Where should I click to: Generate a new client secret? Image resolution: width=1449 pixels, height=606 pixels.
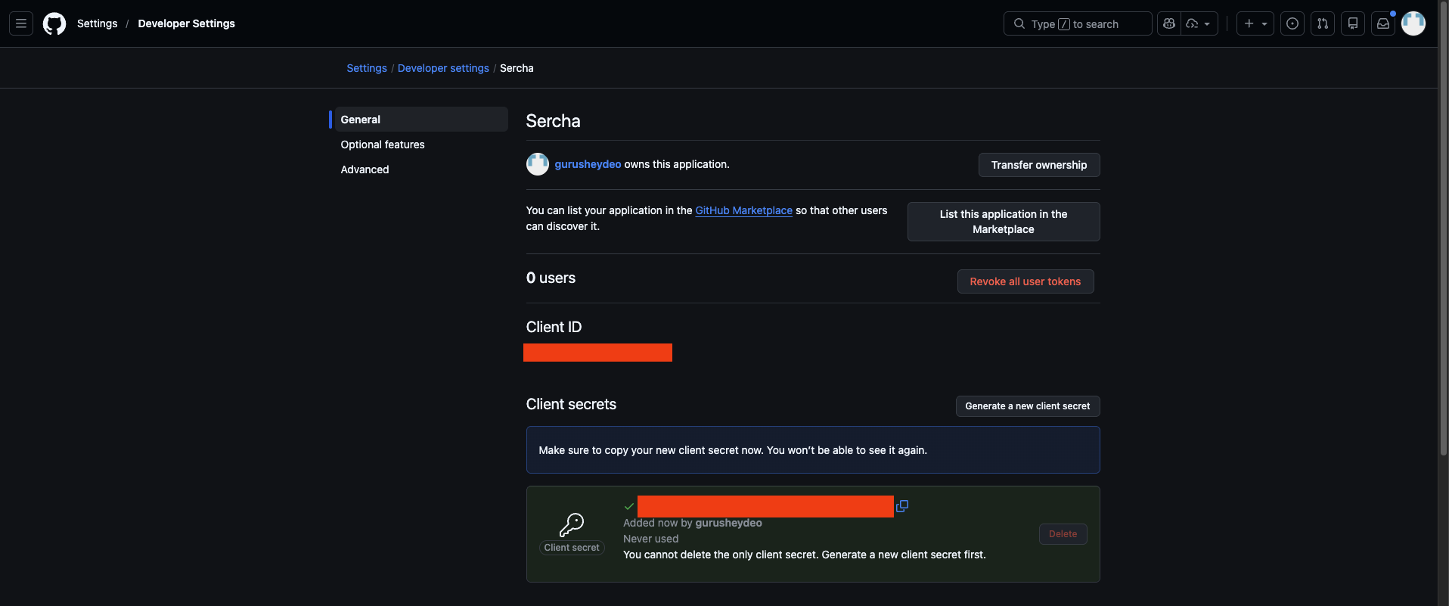tap(1027, 406)
